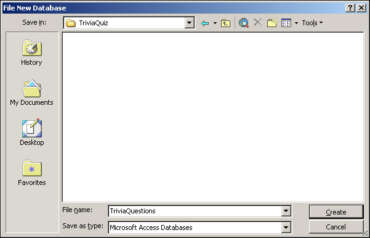Go to the My Documents shortcut
Viewport: 370px width, 238px height.
pos(31,92)
